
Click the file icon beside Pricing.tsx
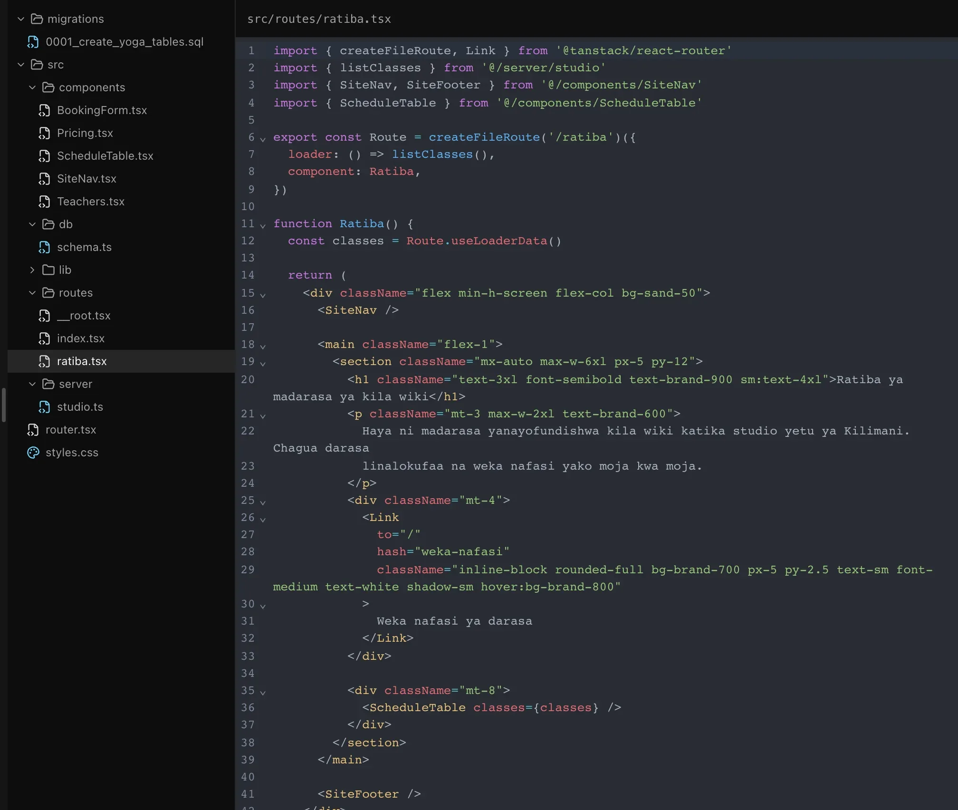(44, 133)
